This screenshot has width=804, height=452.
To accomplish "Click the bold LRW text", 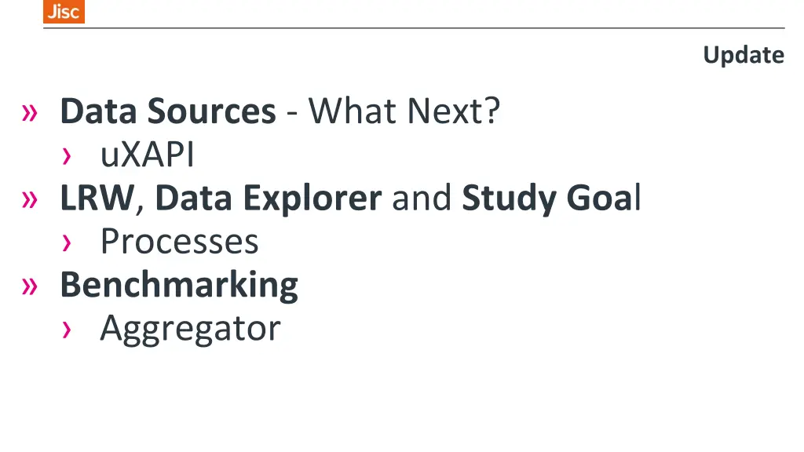I will [97, 198].
